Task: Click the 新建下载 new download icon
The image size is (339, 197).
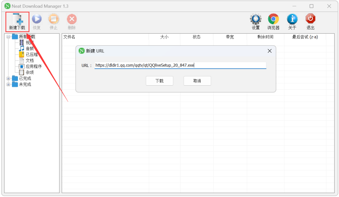Action: [x=18, y=19]
